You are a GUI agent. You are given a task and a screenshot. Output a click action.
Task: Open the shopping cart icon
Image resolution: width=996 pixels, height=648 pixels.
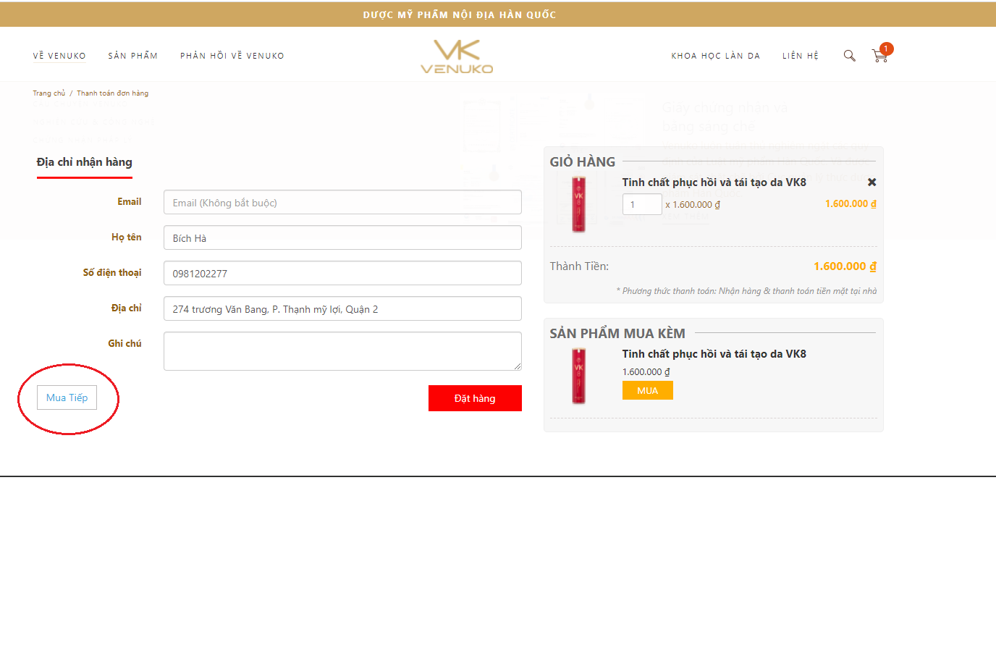click(879, 56)
